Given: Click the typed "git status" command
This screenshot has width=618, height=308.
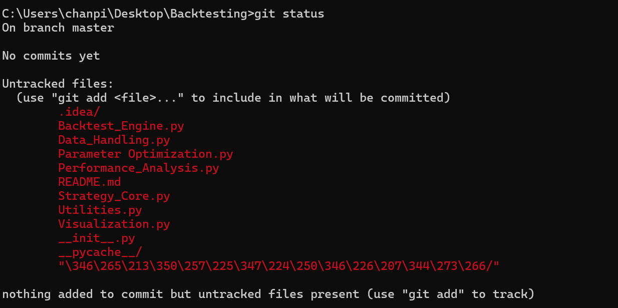Looking at the screenshot, I should [289, 14].
